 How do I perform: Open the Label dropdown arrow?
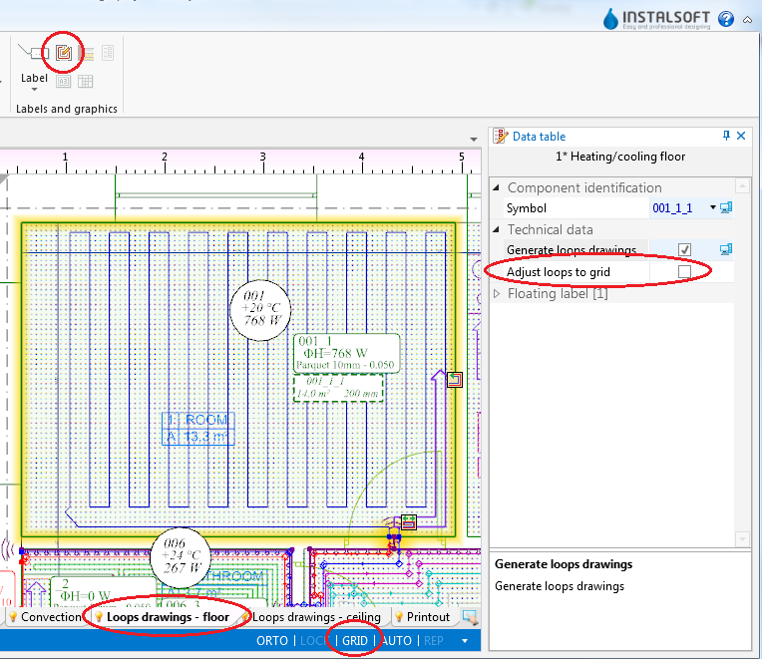coord(35,90)
